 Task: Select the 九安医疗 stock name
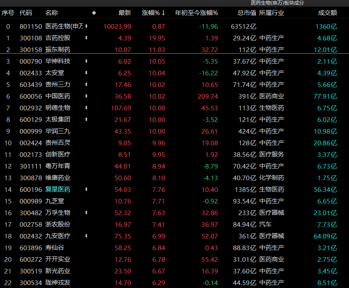click(58, 236)
